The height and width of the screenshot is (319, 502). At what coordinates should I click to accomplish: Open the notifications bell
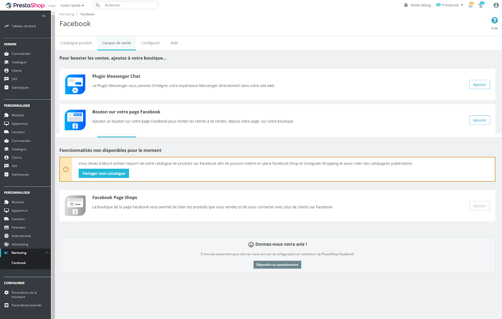pos(471,5)
